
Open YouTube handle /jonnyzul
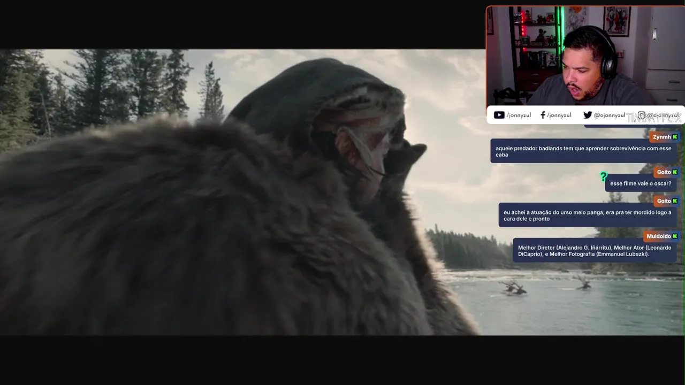tap(519, 115)
